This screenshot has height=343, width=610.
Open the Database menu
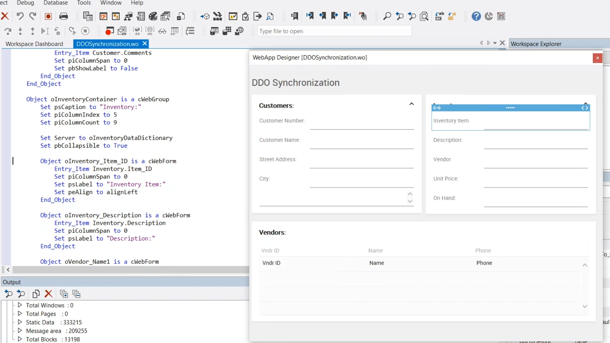56,3
